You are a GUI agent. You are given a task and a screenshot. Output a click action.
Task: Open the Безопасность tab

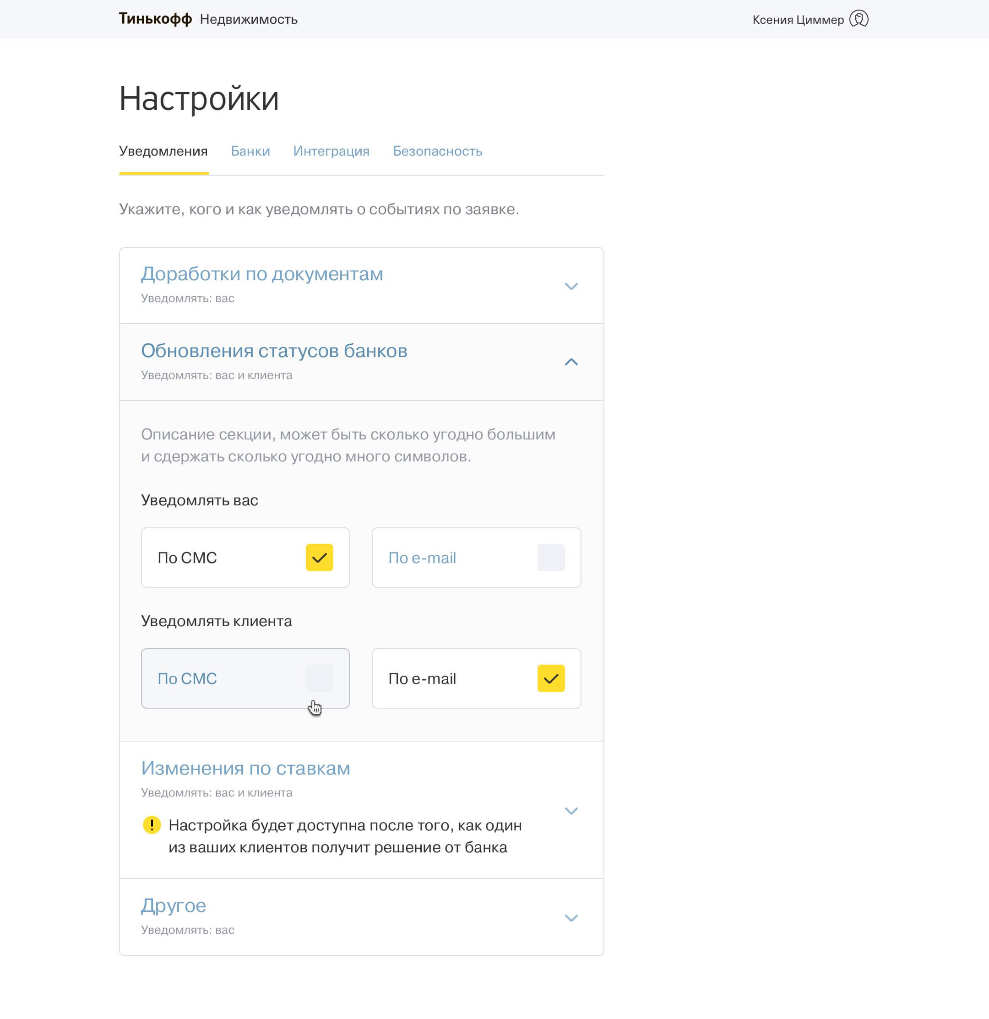click(437, 151)
